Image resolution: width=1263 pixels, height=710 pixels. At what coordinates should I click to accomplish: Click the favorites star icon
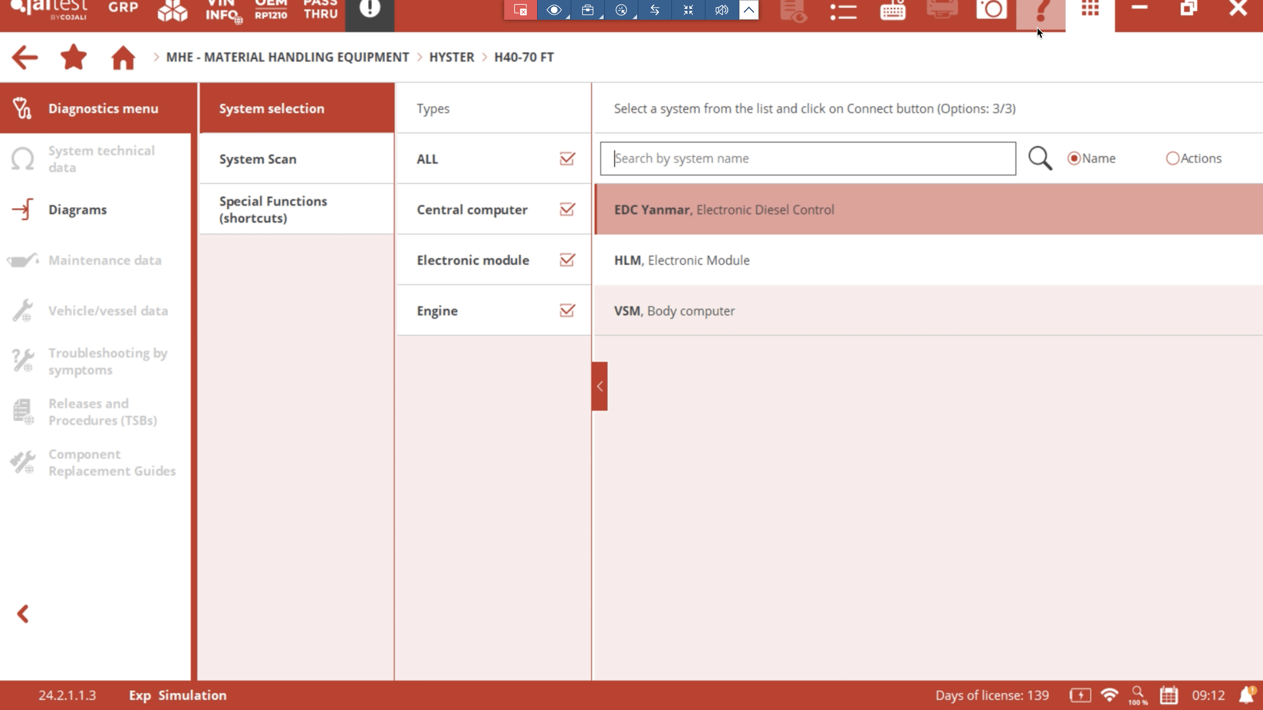[x=74, y=57]
